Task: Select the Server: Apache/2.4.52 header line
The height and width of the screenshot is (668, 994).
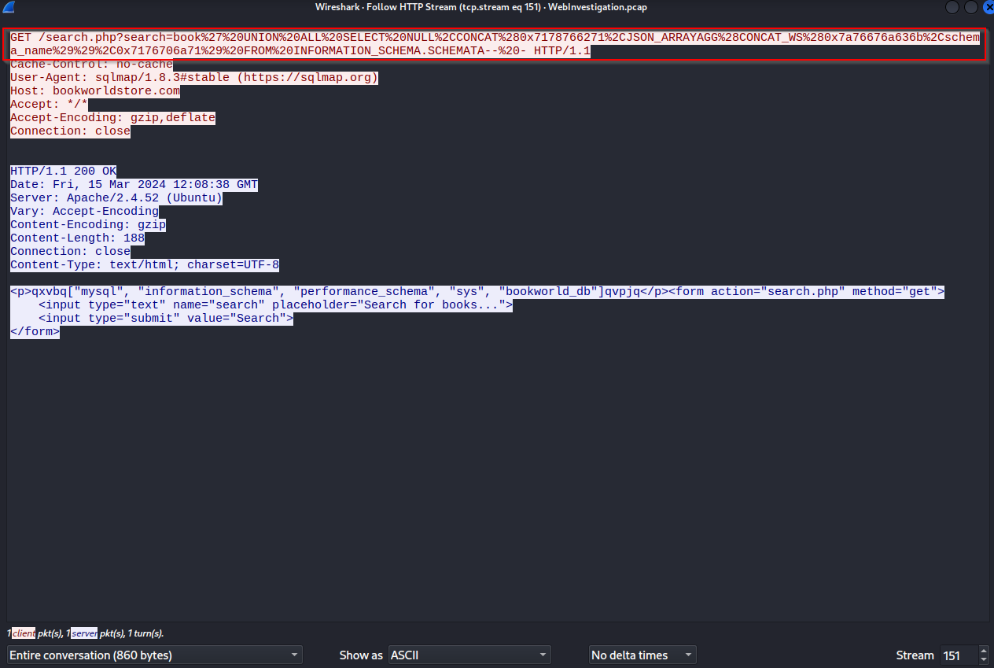Action: [116, 198]
